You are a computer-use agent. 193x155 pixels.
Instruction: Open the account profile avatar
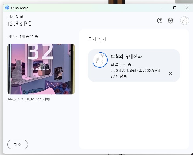click(x=185, y=21)
